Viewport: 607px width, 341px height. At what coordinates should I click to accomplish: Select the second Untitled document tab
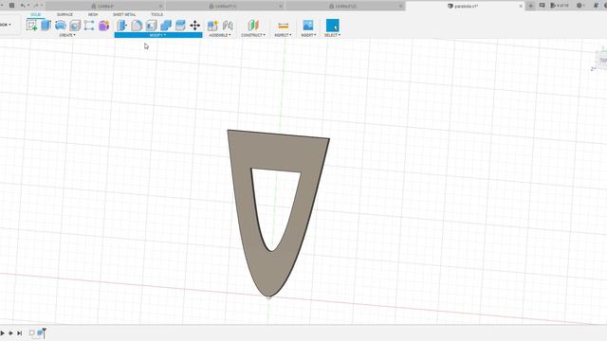226,7
